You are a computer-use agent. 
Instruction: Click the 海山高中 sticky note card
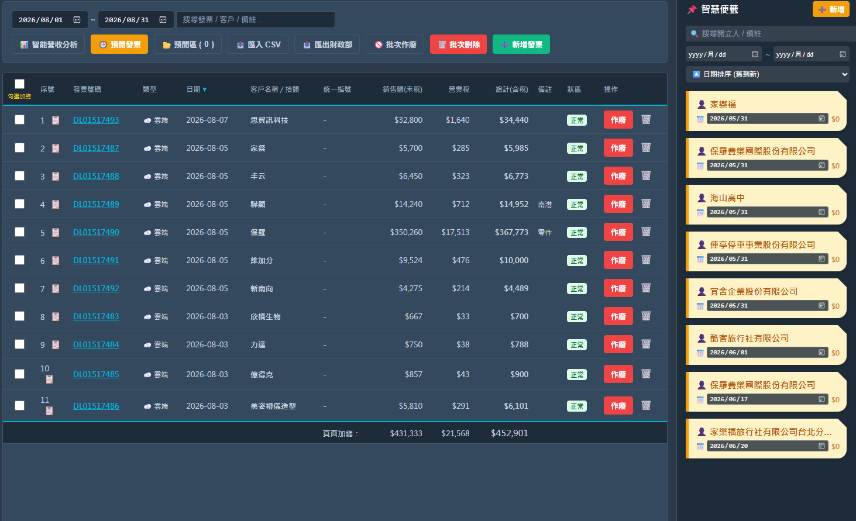[x=766, y=205]
